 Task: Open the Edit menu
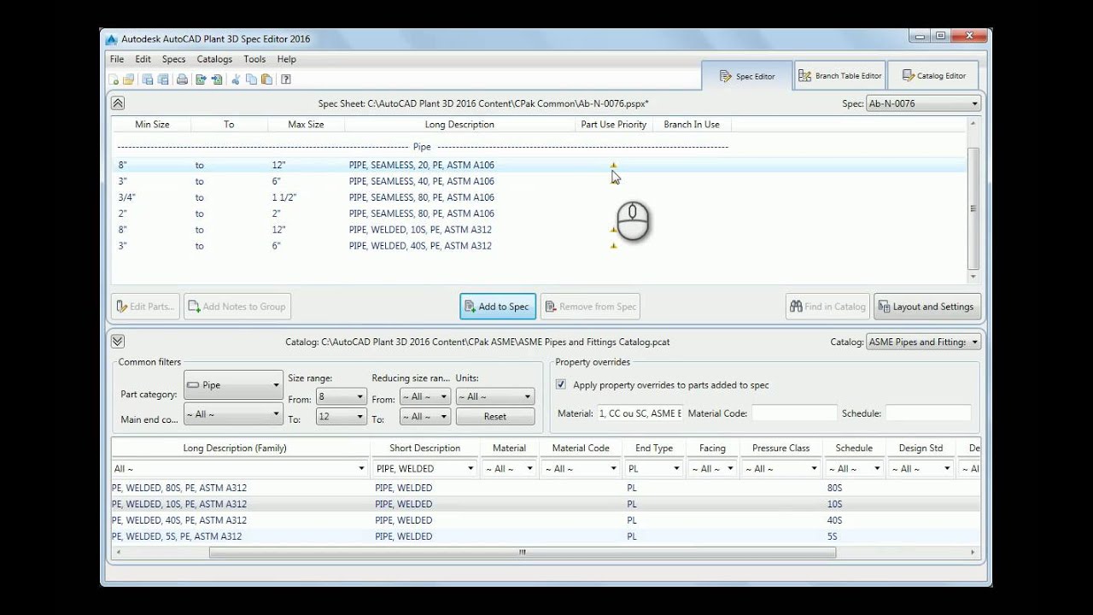[x=143, y=59]
